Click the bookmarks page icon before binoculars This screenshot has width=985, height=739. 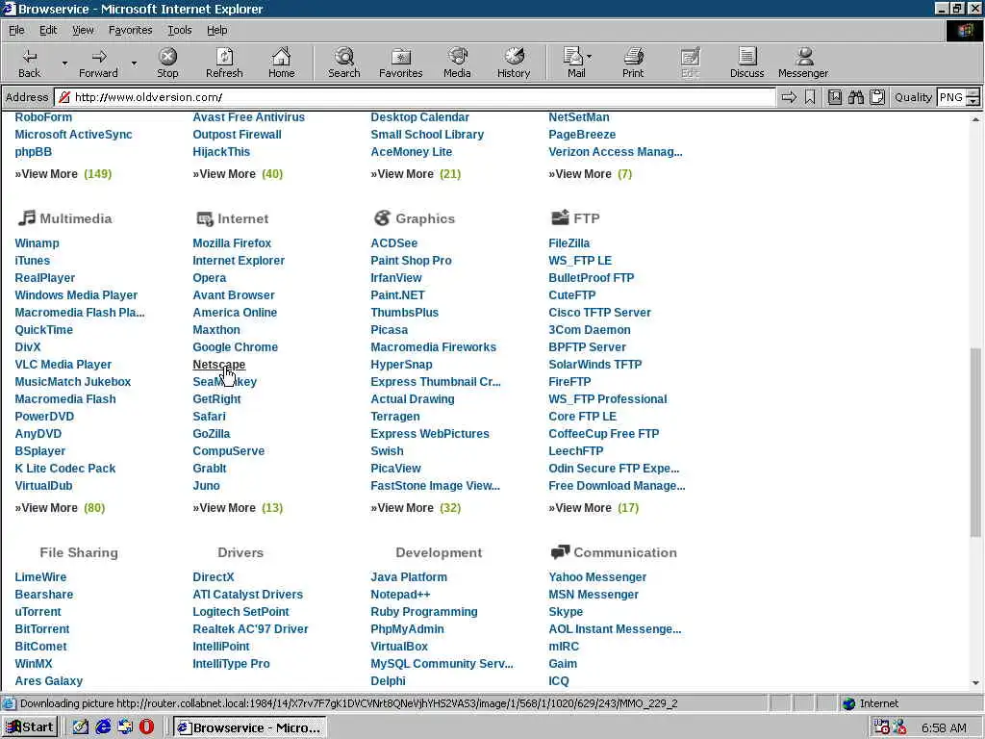(x=834, y=97)
